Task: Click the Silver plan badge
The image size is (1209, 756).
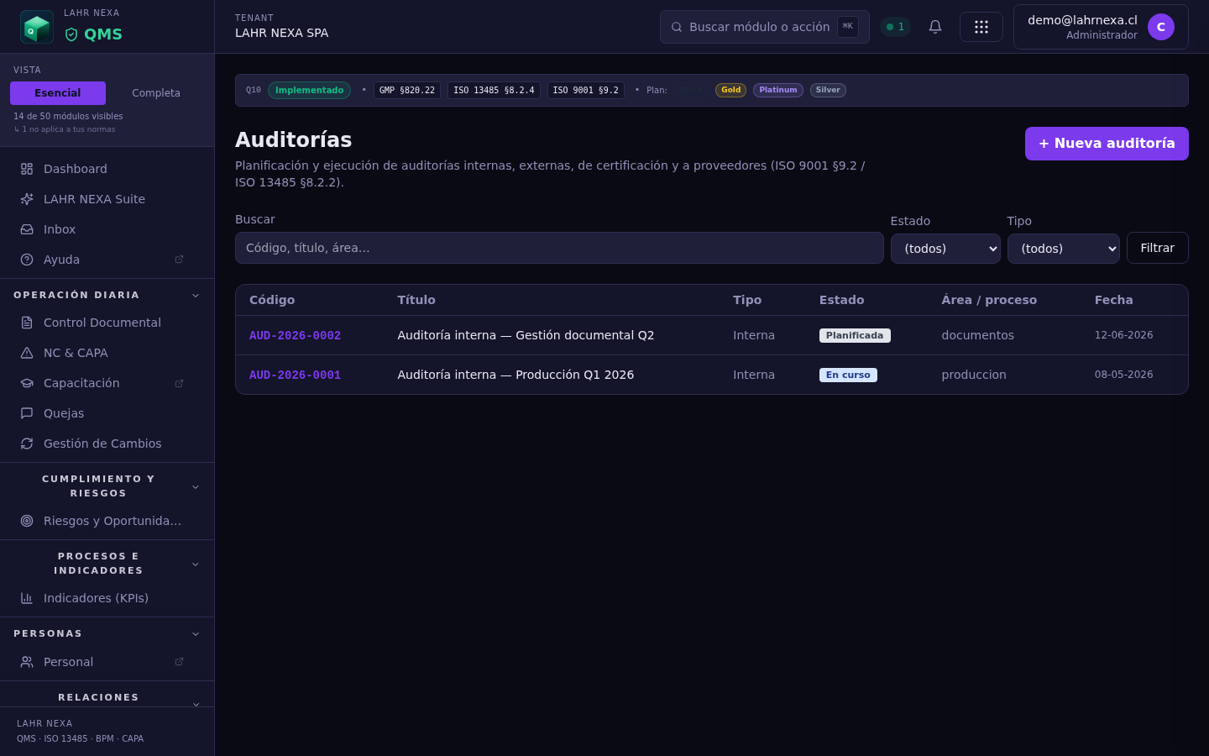Action: pos(828,90)
